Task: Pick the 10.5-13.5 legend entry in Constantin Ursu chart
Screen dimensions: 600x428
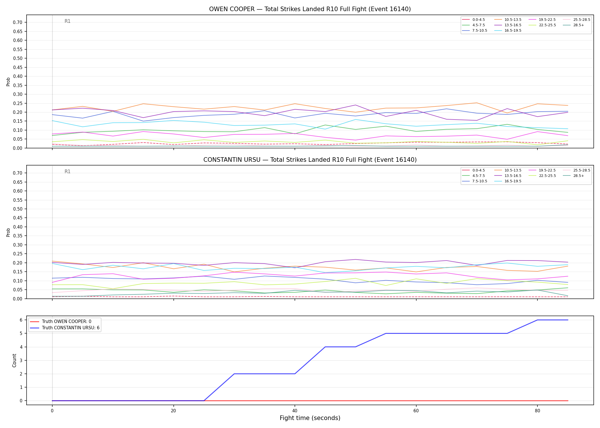Action: 508,170
